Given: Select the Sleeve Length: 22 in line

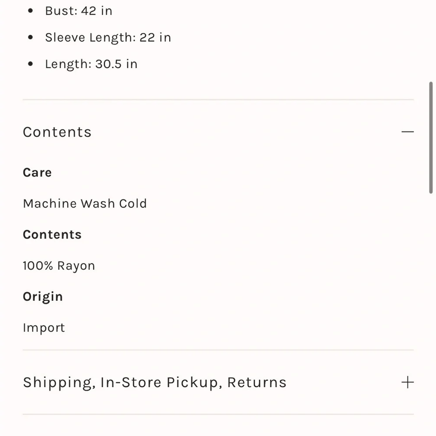Looking at the screenshot, I should coord(108,37).
